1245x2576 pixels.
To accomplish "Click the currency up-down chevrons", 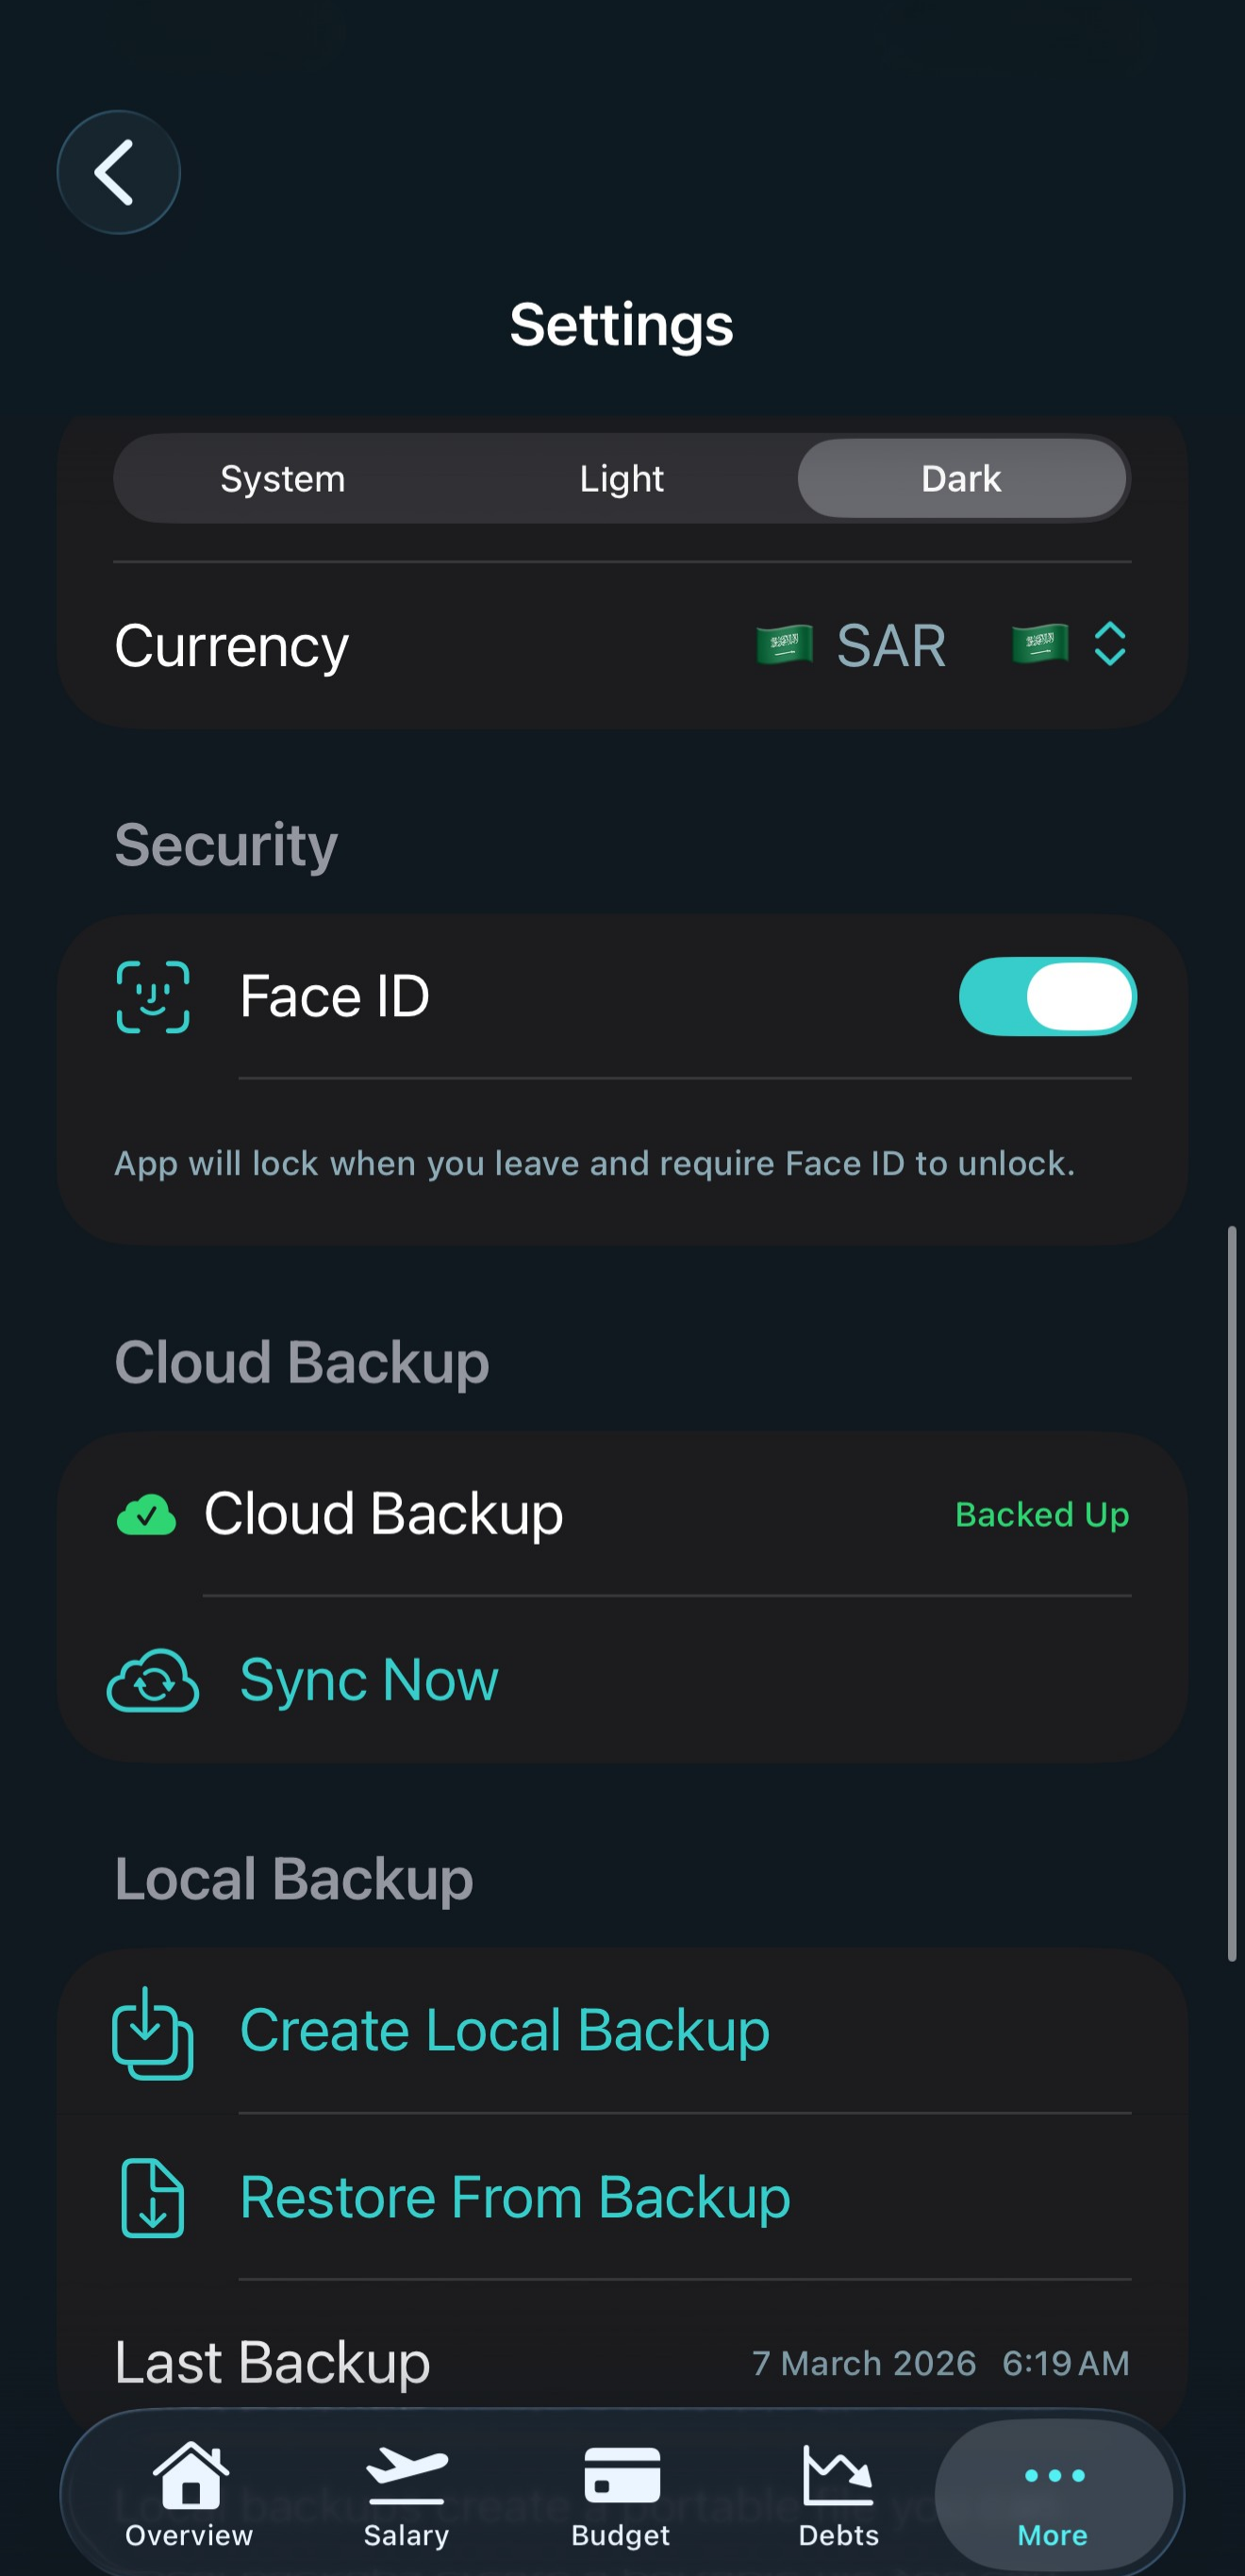I will [x=1110, y=645].
